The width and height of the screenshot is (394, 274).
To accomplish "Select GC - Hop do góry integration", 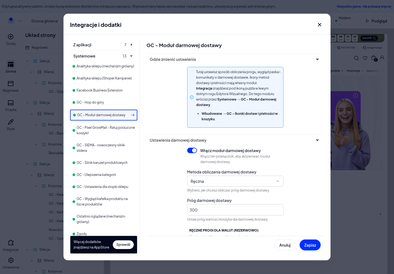I will coord(103,102).
